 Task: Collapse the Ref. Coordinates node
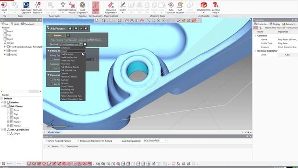click(x=2, y=130)
